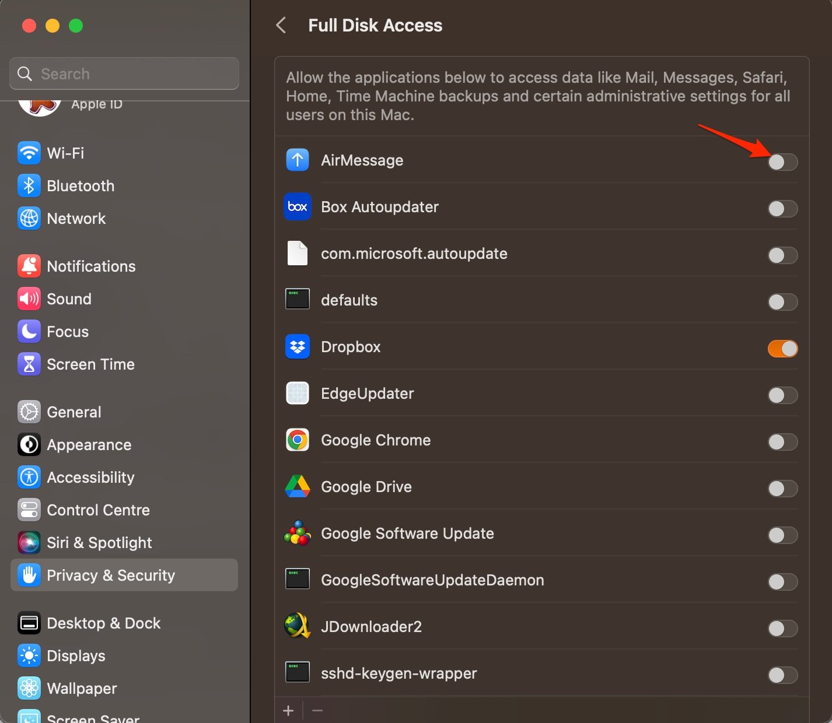This screenshot has height=723, width=832.
Task: Go back using the chevron button
Action: (281, 25)
